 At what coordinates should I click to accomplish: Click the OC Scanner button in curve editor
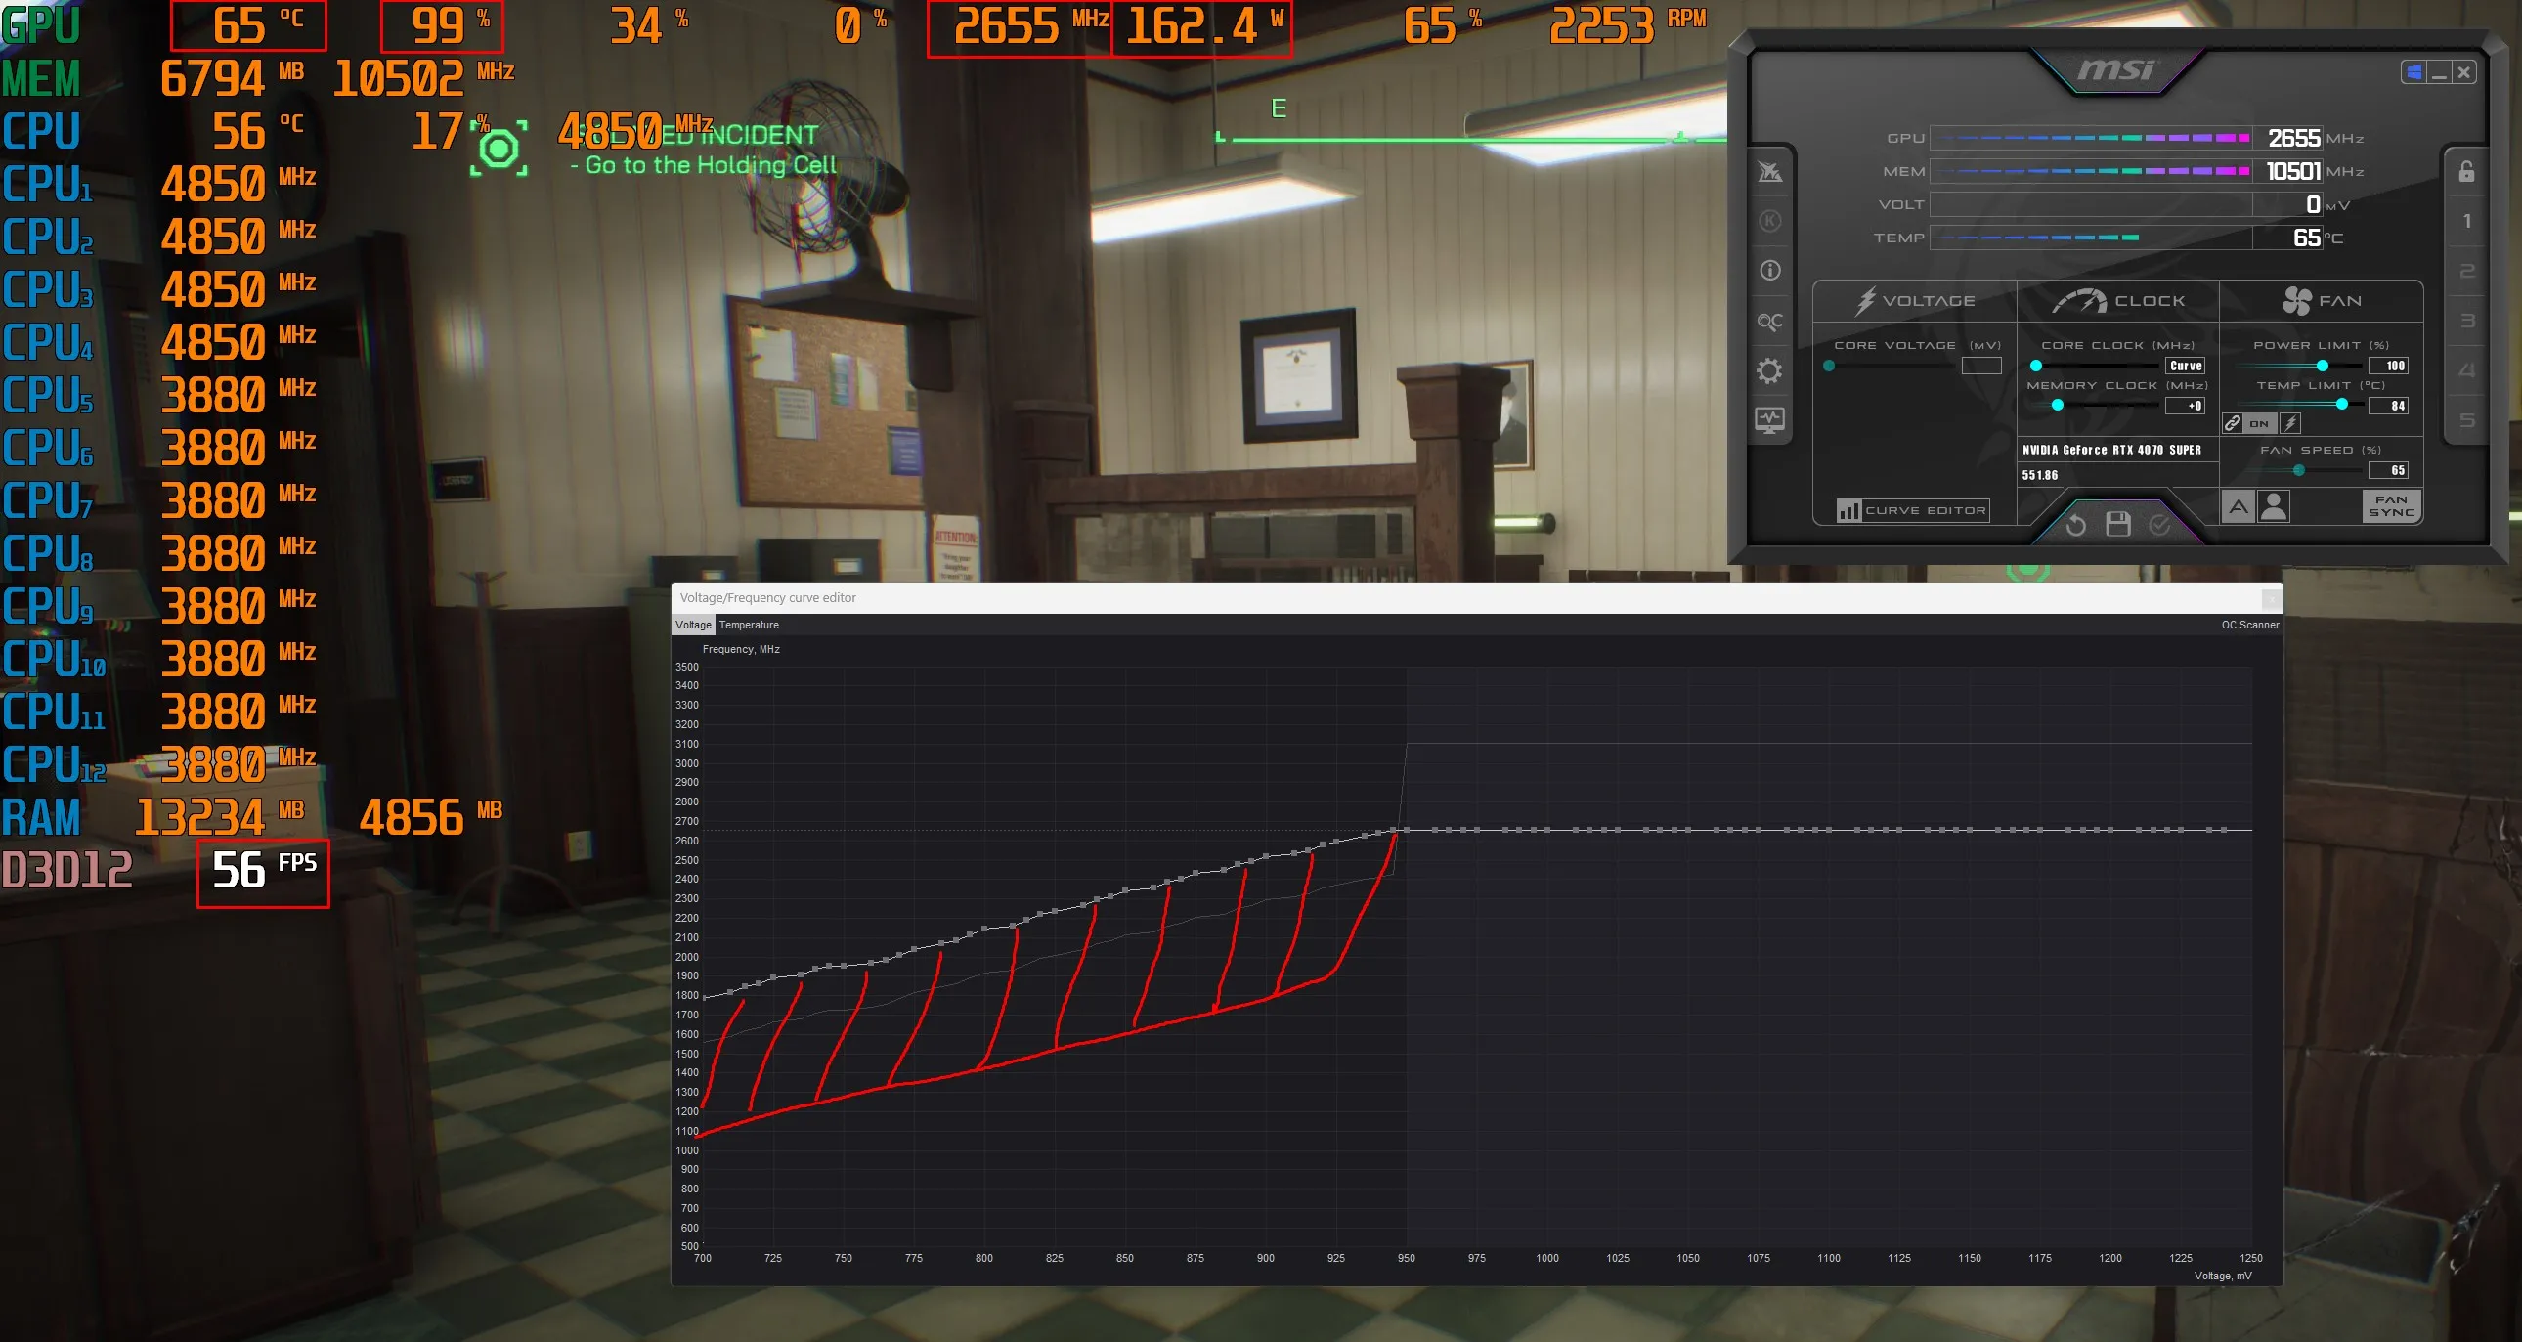click(x=2249, y=625)
